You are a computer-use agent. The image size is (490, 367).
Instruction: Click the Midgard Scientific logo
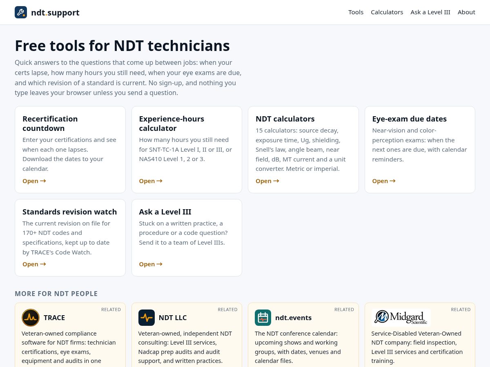pyautogui.click(x=401, y=317)
